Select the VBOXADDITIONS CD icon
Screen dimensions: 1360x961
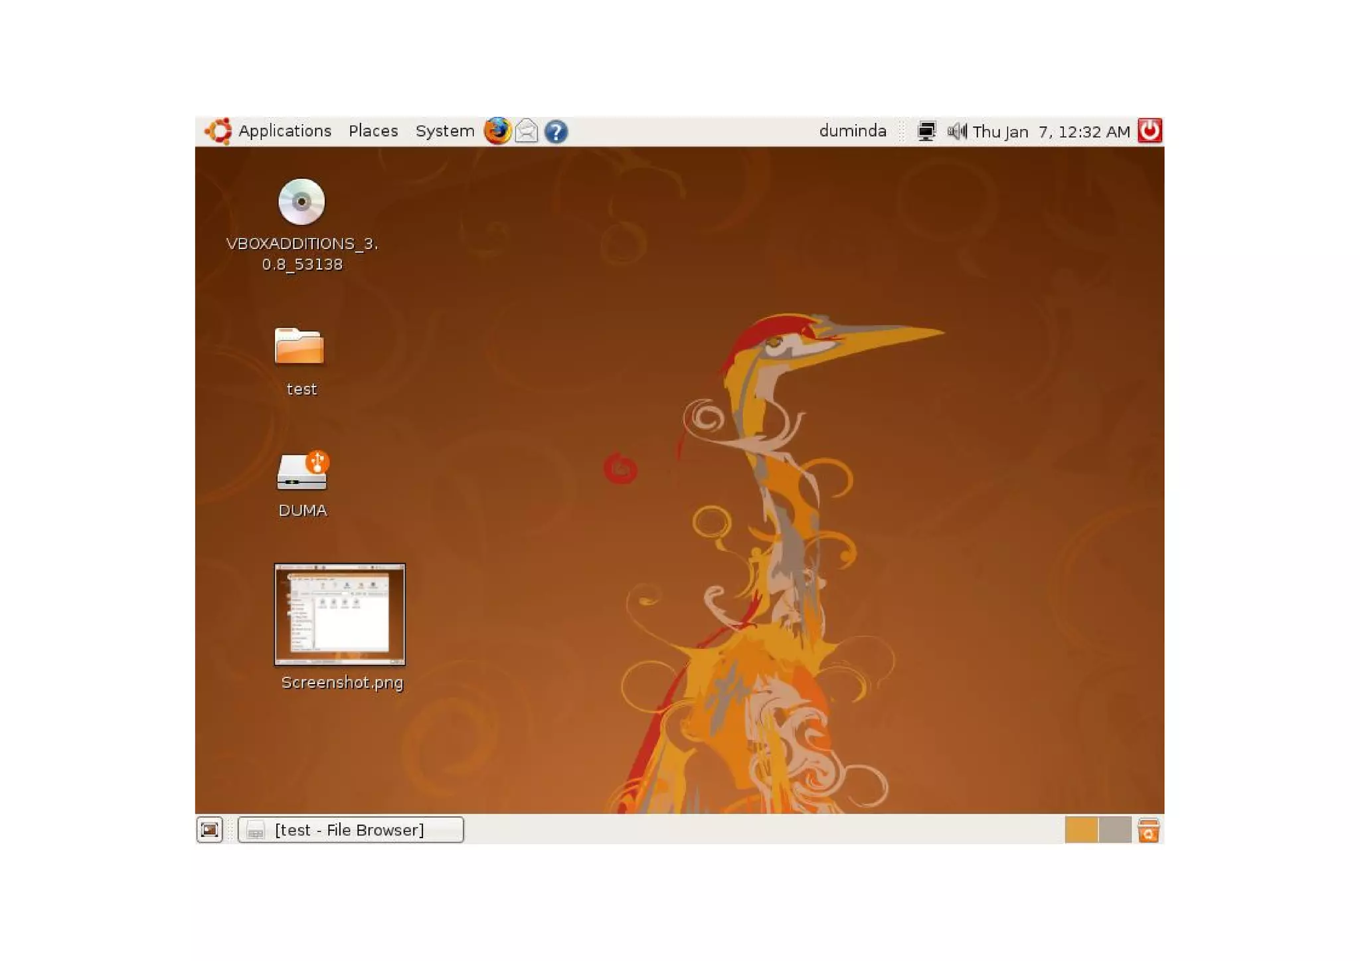pos(301,202)
